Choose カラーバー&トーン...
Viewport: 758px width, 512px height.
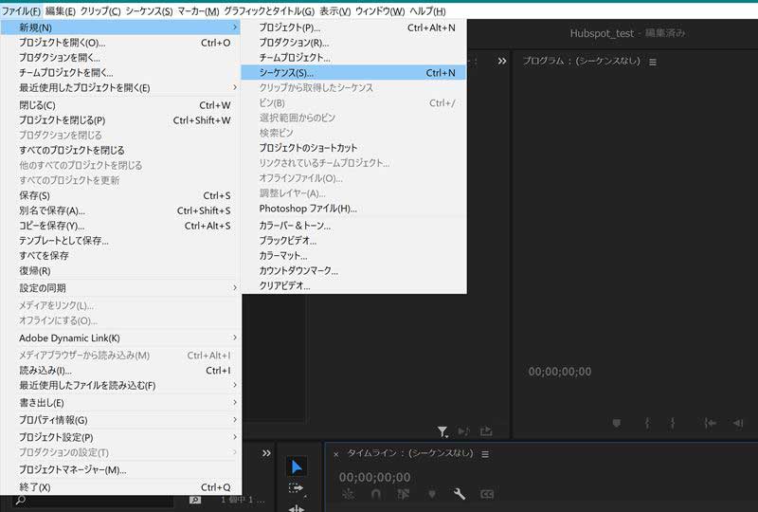coord(353,226)
